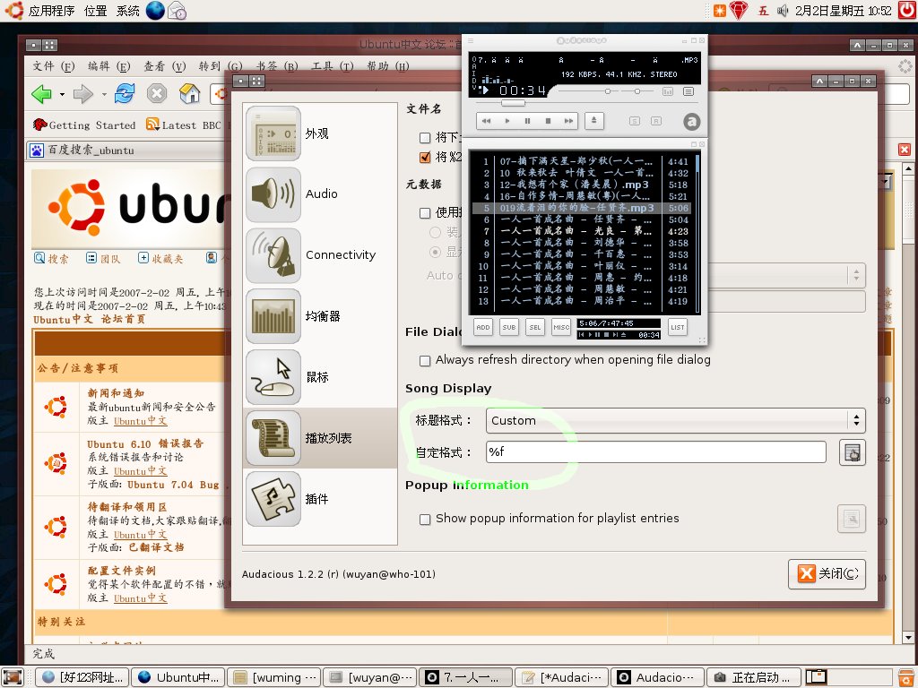918x688 pixels.
Task: Click the balance slider knob in player
Action: click(637, 91)
